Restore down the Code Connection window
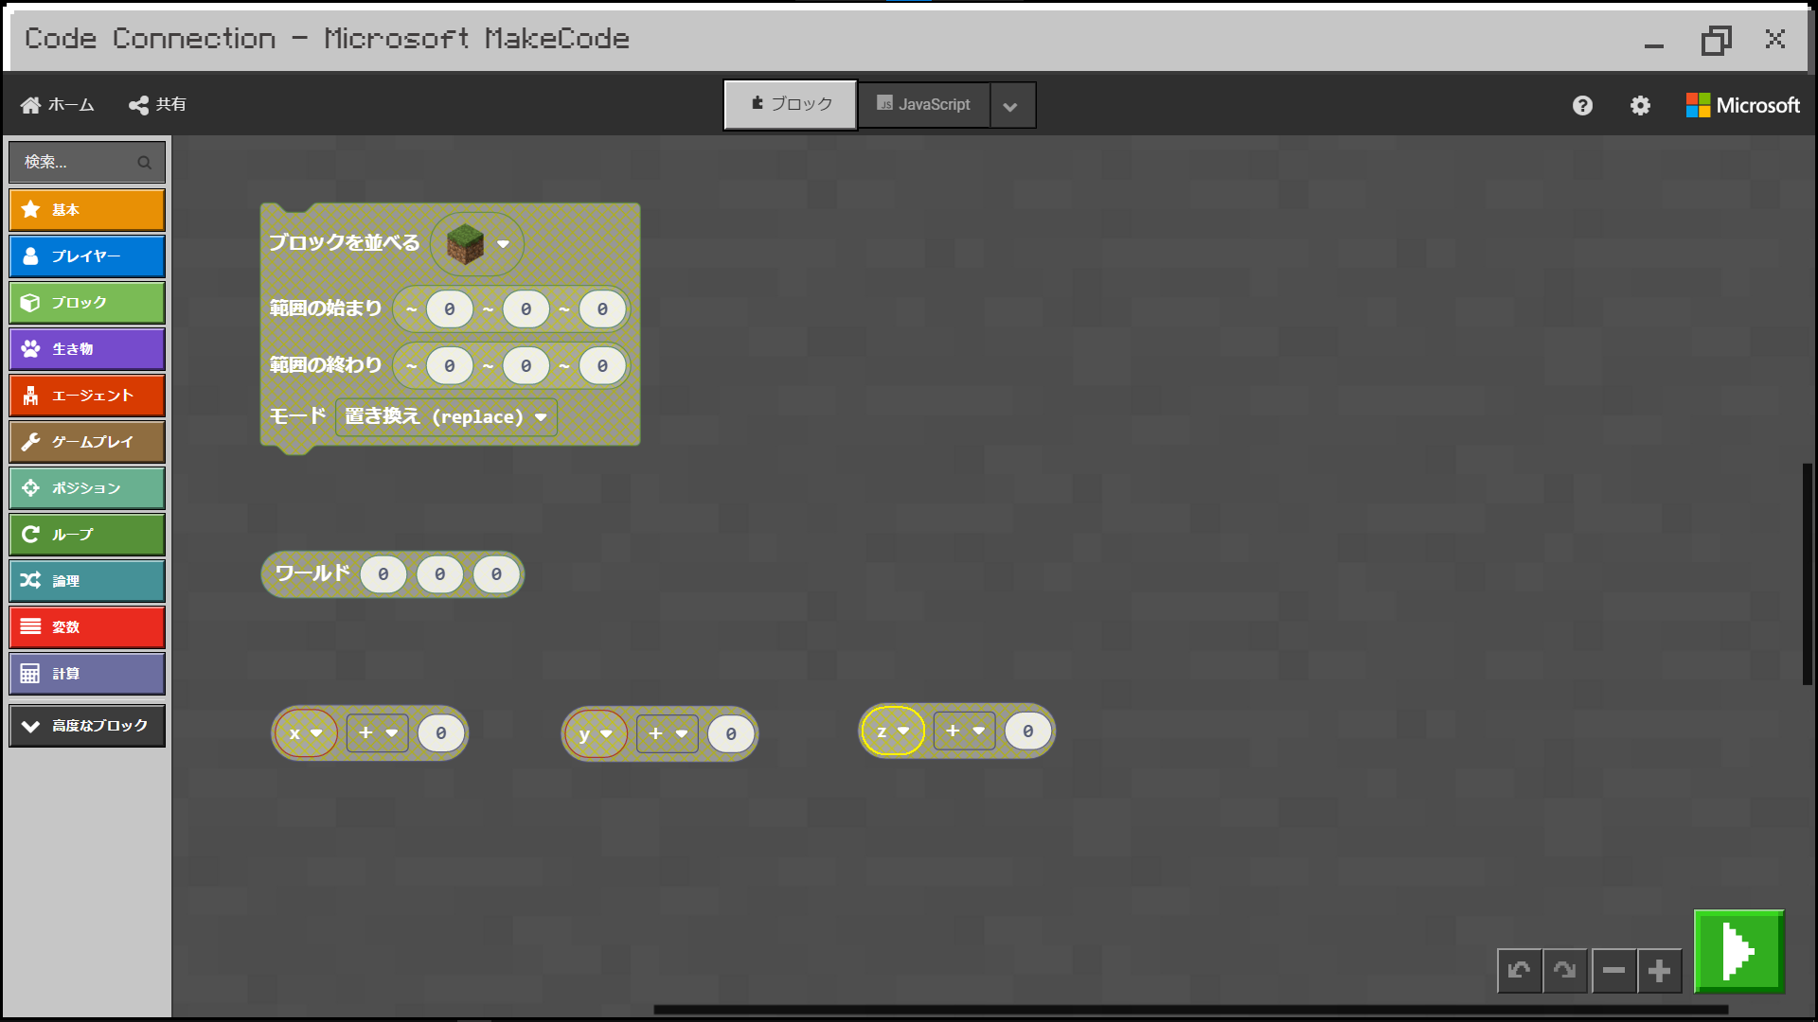 [1716, 40]
